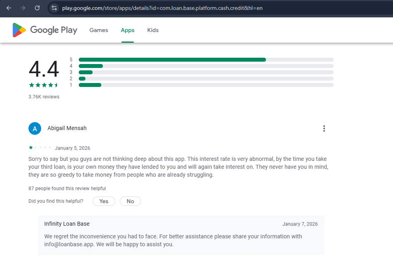
Task: Click the browser forward arrow
Action: (x=23, y=8)
